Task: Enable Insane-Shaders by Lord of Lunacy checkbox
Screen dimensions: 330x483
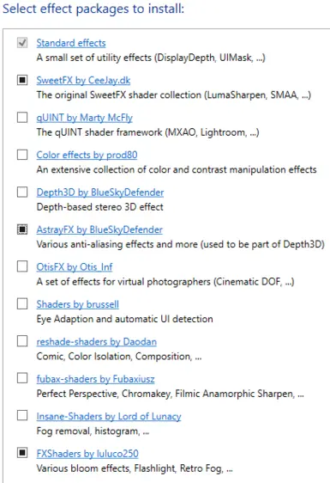Action: coord(22,415)
